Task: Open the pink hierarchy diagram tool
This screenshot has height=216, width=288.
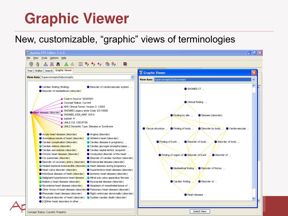Action: (52, 64)
